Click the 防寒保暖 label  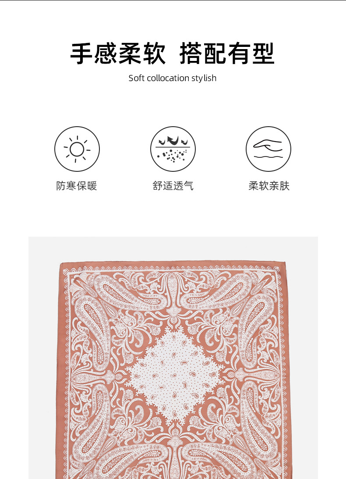(77, 186)
